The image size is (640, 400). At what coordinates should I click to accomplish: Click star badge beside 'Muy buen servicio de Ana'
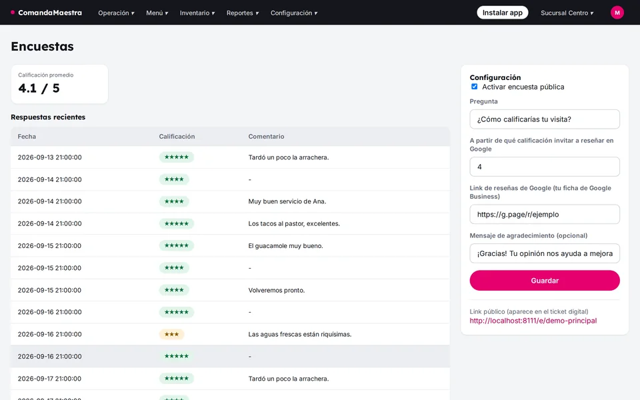tap(174, 201)
